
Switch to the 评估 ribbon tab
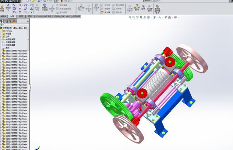tap(30, 16)
